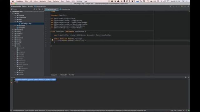Open Spotlight search in macOS menu bar
The width and height of the screenshot is (200, 112).
183,1
